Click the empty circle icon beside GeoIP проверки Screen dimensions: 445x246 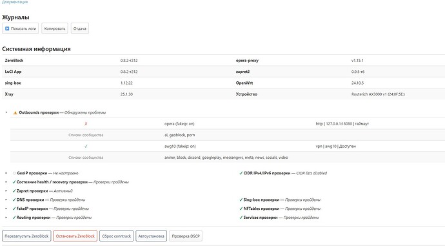point(14,173)
